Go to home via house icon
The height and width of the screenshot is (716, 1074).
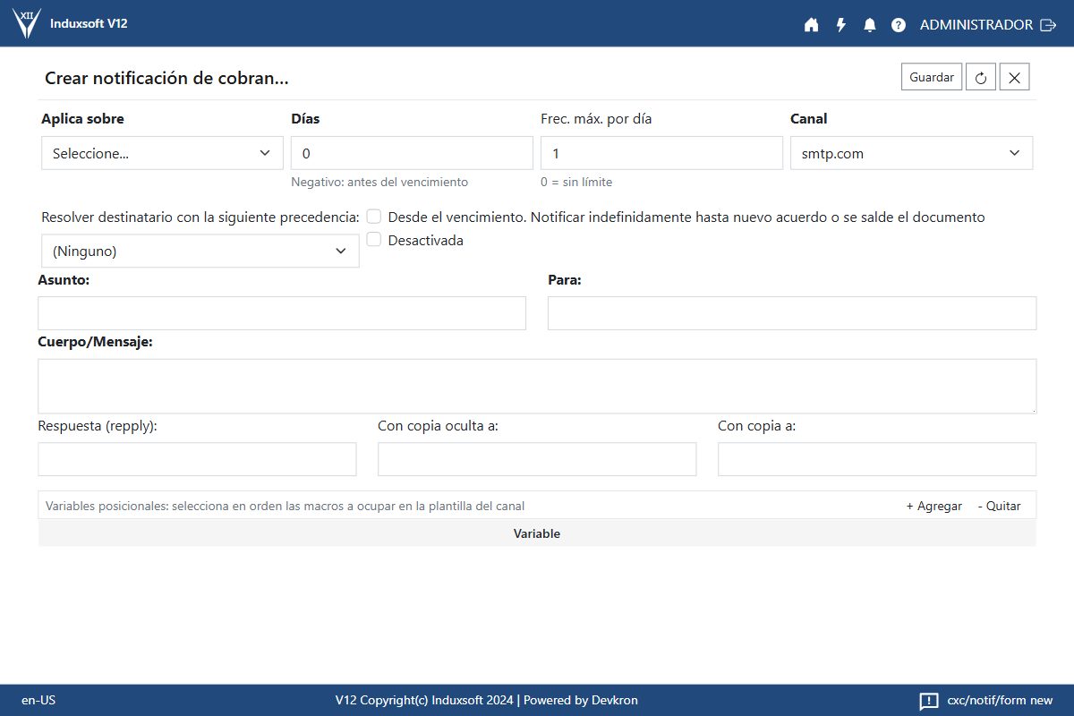[812, 25]
